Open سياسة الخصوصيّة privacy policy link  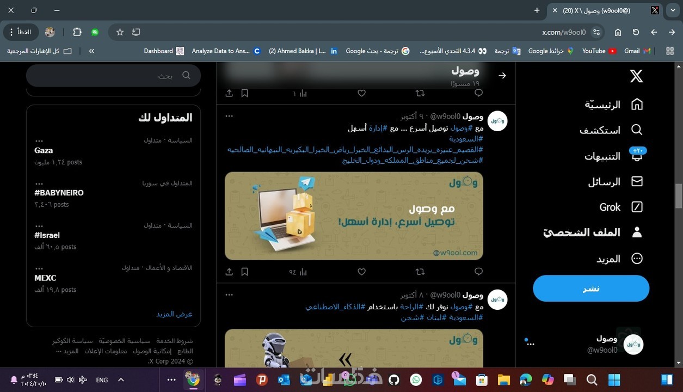[x=125, y=341]
